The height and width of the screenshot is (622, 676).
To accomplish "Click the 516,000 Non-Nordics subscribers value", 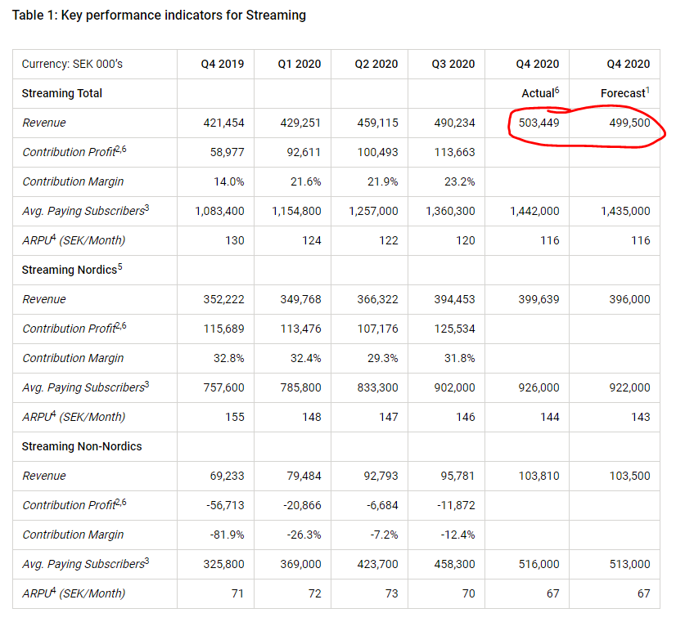I will [x=539, y=564].
